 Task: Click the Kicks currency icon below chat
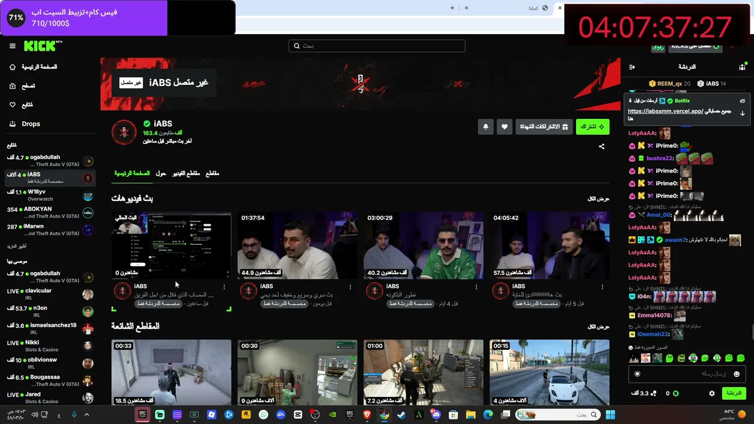pyautogui.click(x=676, y=393)
